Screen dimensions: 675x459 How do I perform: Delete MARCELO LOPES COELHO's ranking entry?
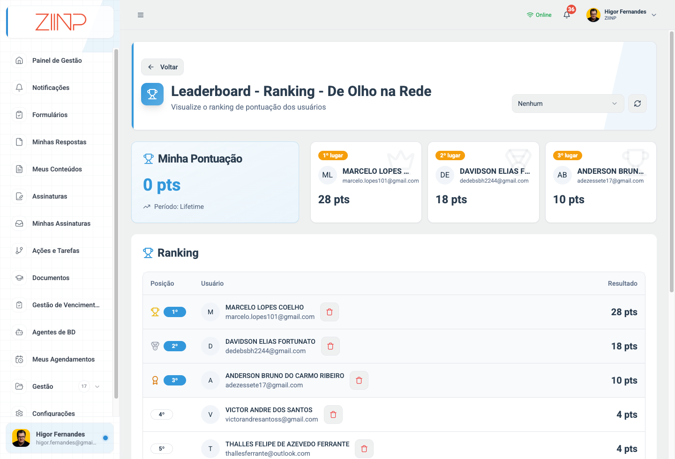(x=330, y=312)
